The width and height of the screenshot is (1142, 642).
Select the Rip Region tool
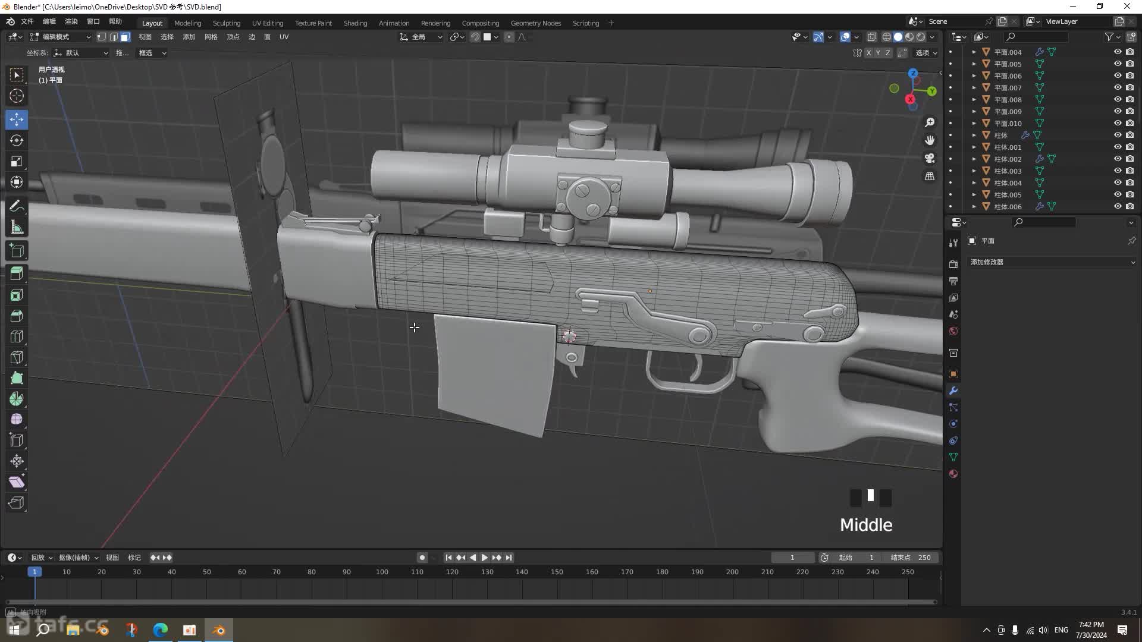pos(17,503)
